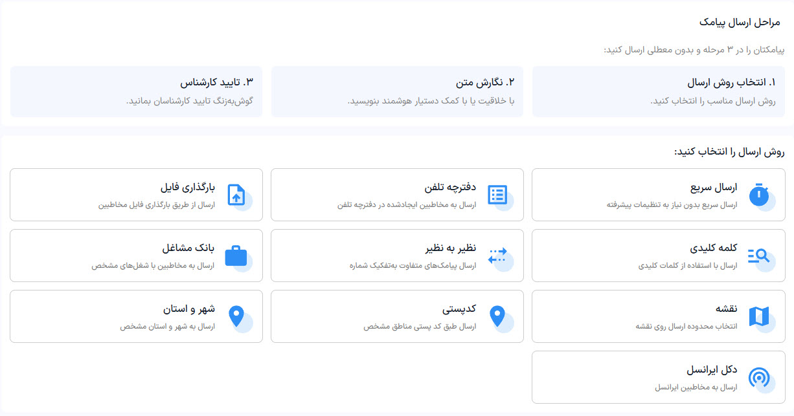Viewport: 794px width, 416px height.
Task: Choose the شهر و استان method title
Action: tap(189, 310)
